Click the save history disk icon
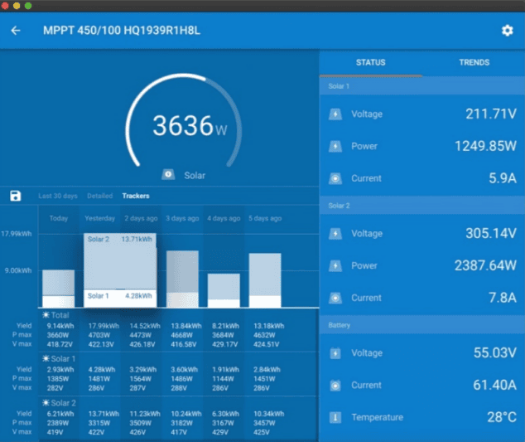Screen dimensions: 525x442 (15, 196)
